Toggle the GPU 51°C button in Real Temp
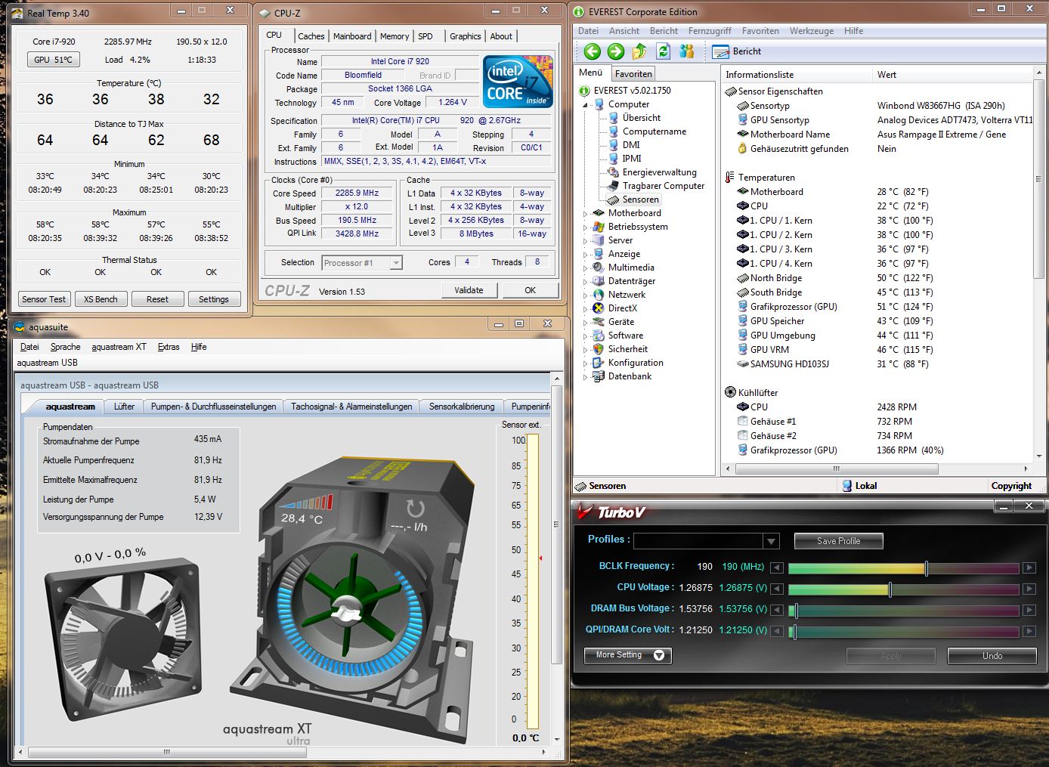 [53, 60]
